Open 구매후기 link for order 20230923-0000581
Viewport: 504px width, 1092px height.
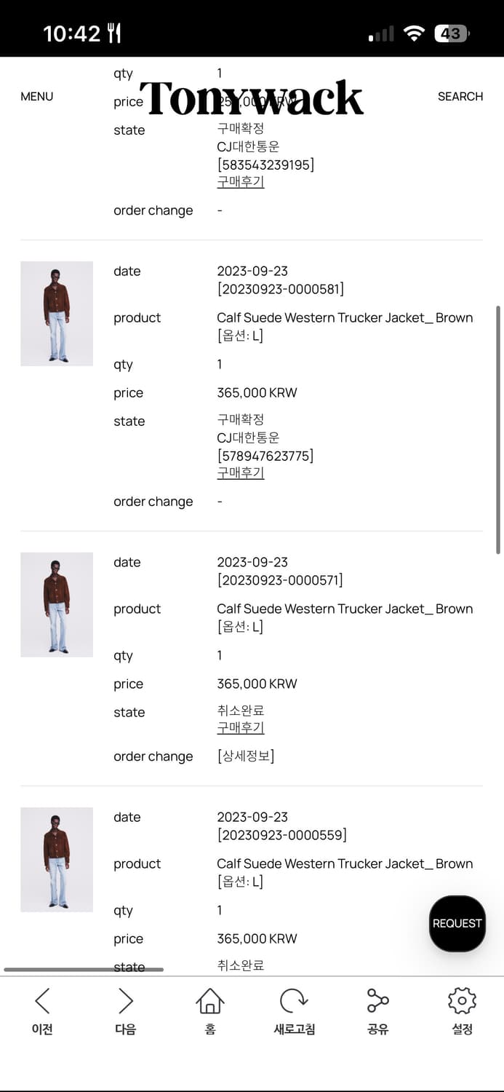[240, 472]
